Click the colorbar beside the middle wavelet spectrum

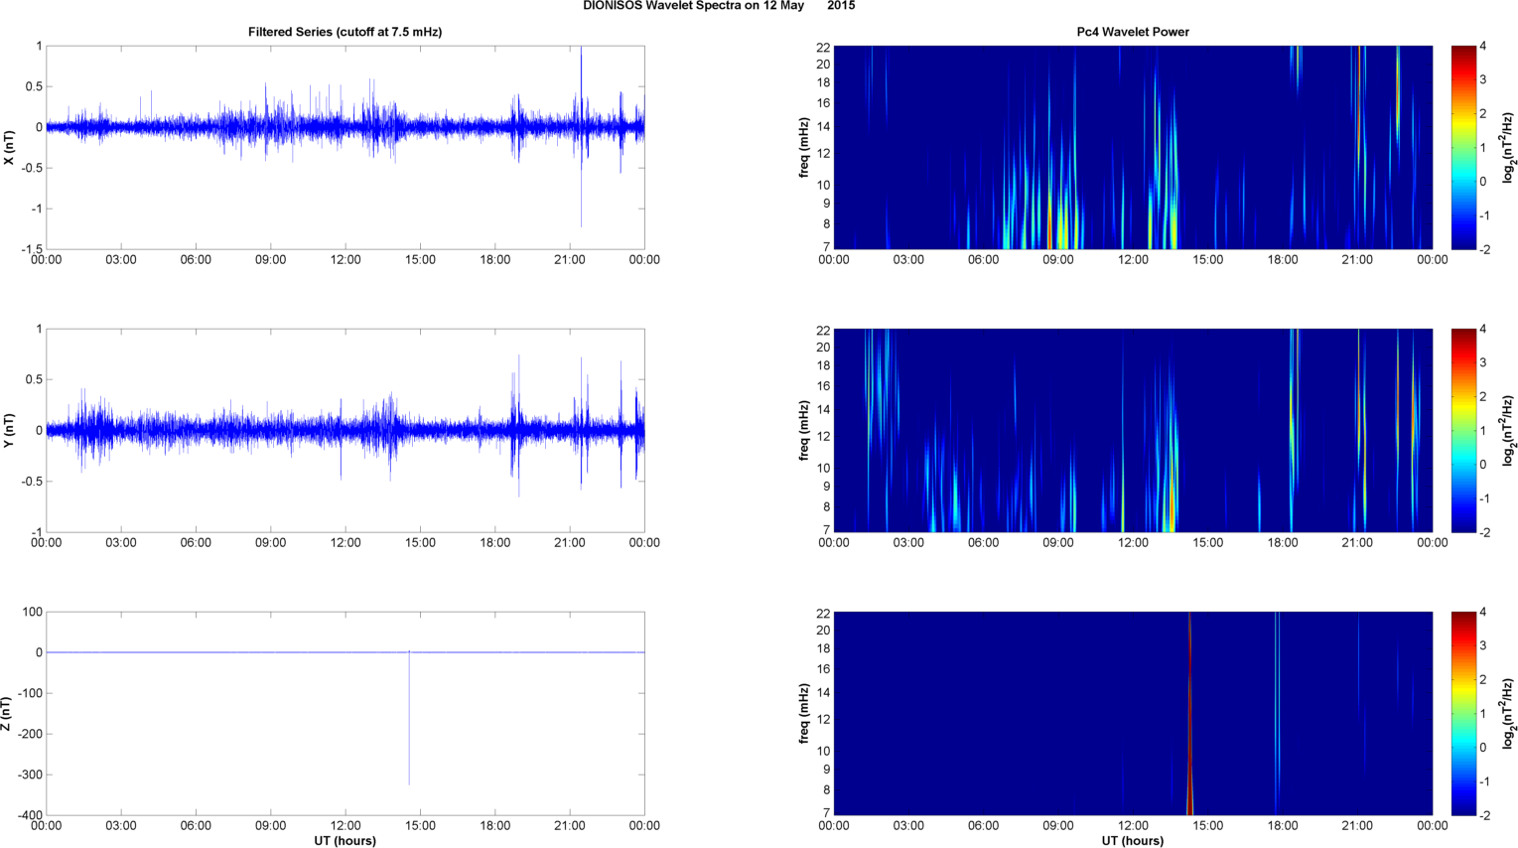(x=1463, y=431)
